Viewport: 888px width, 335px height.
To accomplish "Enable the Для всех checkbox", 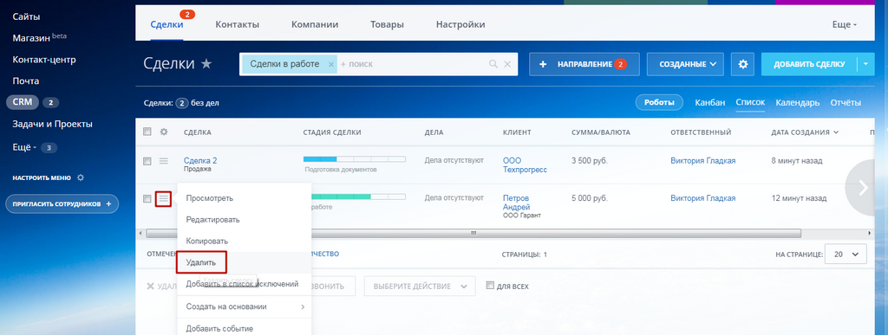I will pos(491,286).
